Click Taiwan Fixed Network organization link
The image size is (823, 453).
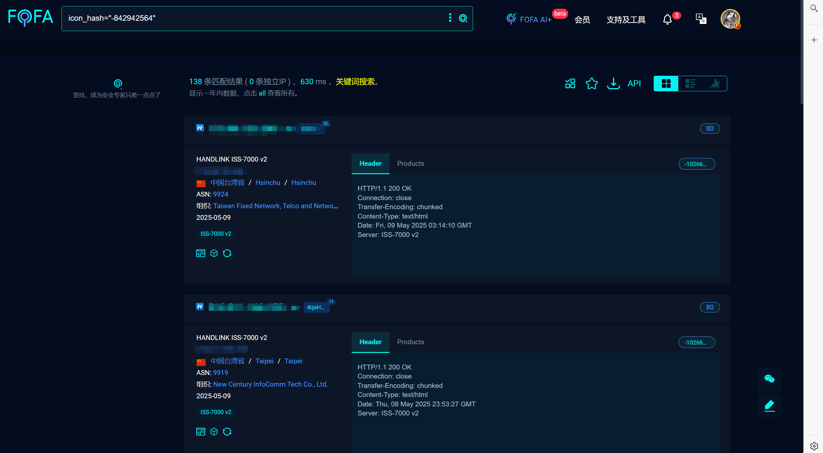click(x=275, y=206)
